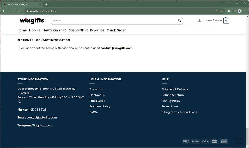Image resolution: width=249 pixels, height=148 pixels.
Task: Click the Telegram handle Wixgiftsupport
Action: pyautogui.click(x=42, y=125)
